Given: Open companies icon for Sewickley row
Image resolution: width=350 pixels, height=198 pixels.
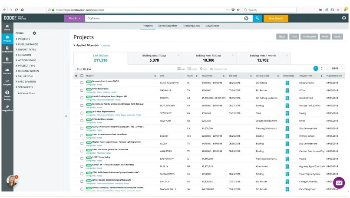Looking at the screenshot, I should 287,113.
